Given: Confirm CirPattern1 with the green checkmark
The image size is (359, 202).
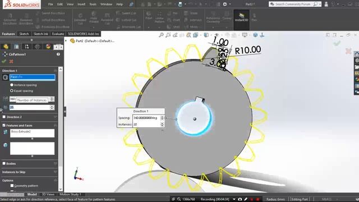Looking at the screenshot, I should tap(4, 61).
